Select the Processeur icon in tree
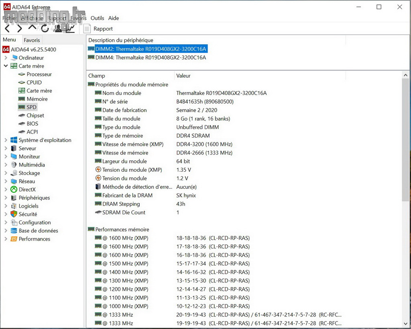Screen dimensions: 411x329 22,74
